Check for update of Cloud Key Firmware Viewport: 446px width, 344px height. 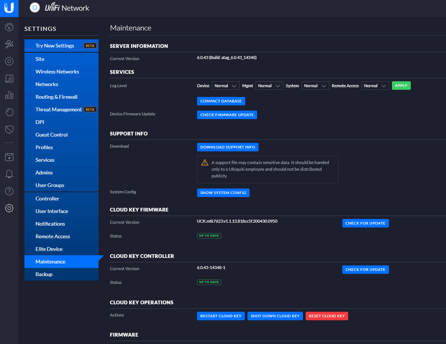coord(366,223)
